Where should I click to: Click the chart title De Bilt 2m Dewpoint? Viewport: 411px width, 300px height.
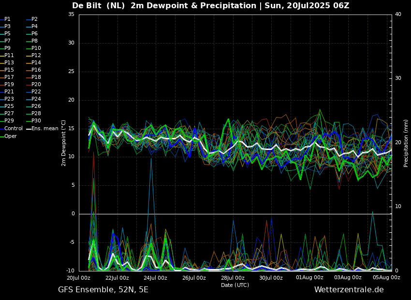click(x=210, y=6)
